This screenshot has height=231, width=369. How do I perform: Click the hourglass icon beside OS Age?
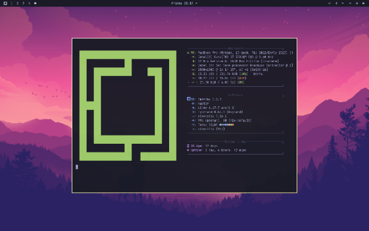pos(188,146)
